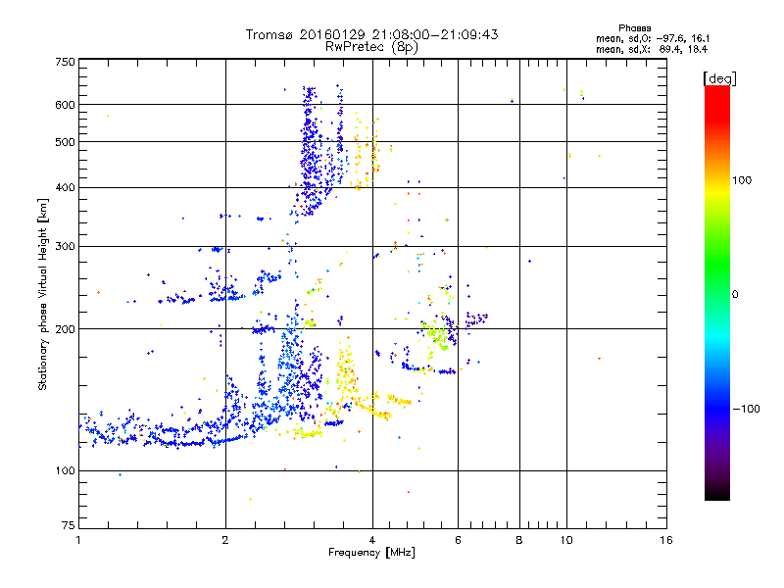The image size is (784, 588).
Task: Click the black bottom of the colorbar
Action: tap(717, 493)
